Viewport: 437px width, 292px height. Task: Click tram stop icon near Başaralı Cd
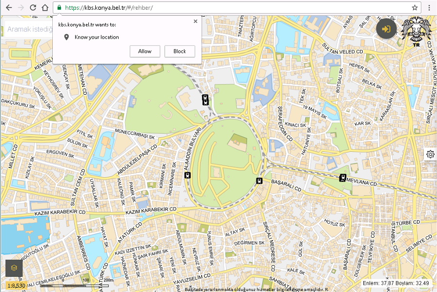(259, 180)
